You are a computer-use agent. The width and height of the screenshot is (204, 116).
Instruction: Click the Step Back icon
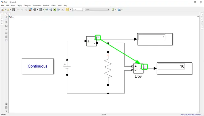51,10
